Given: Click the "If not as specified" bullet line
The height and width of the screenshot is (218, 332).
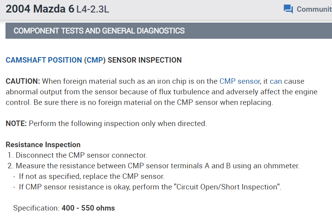Looking at the screenshot, I should tap(92, 177).
